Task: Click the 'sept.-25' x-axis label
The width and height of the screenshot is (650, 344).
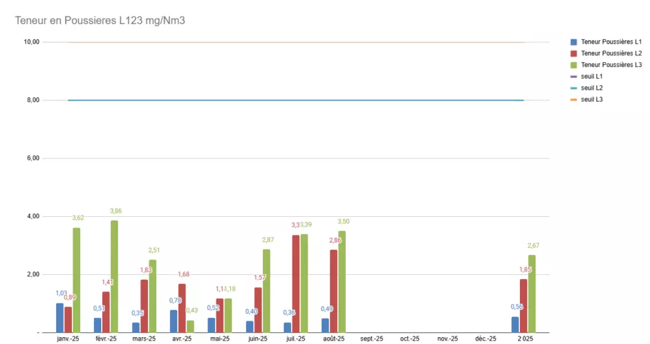Action: point(371,339)
